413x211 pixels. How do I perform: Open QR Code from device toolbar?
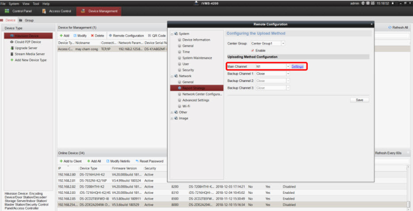(x=149, y=36)
